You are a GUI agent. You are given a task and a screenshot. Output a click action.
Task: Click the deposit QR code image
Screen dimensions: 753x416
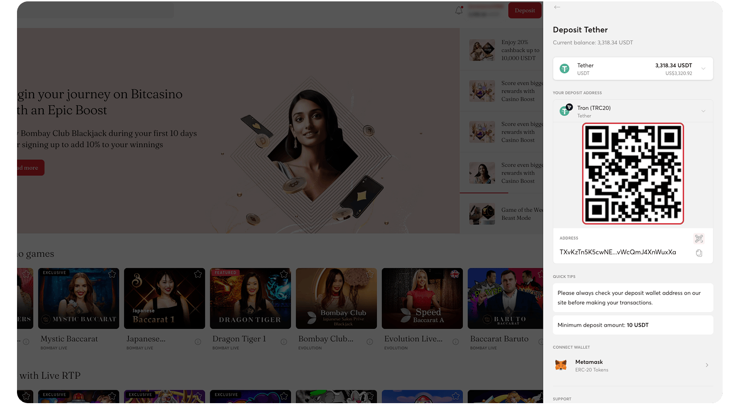point(633,174)
